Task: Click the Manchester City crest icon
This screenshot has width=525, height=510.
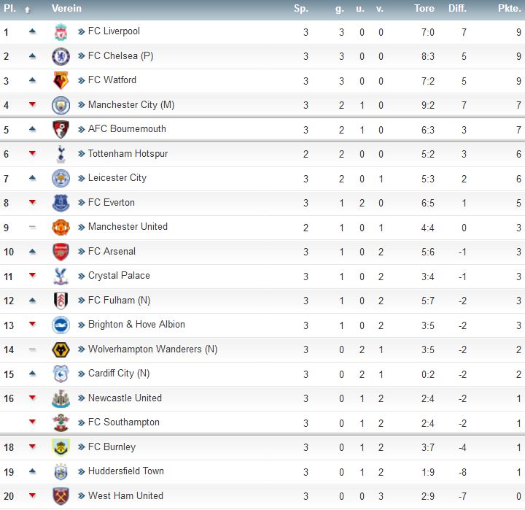Action: [x=61, y=105]
